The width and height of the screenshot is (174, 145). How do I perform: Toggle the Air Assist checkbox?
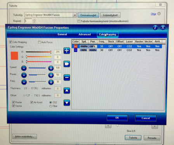[x=32, y=102]
